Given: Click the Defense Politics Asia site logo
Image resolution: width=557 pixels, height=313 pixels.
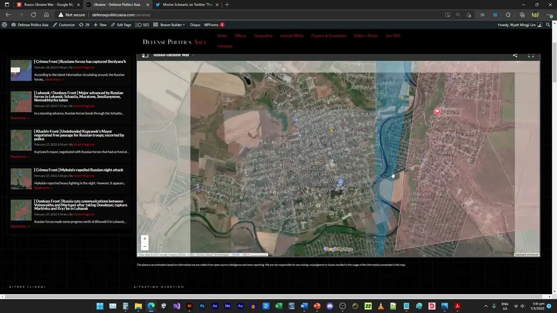Looking at the screenshot, I should [x=174, y=42].
